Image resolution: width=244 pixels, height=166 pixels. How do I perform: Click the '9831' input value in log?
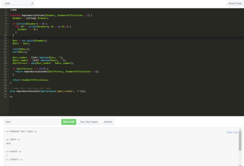[9, 143]
